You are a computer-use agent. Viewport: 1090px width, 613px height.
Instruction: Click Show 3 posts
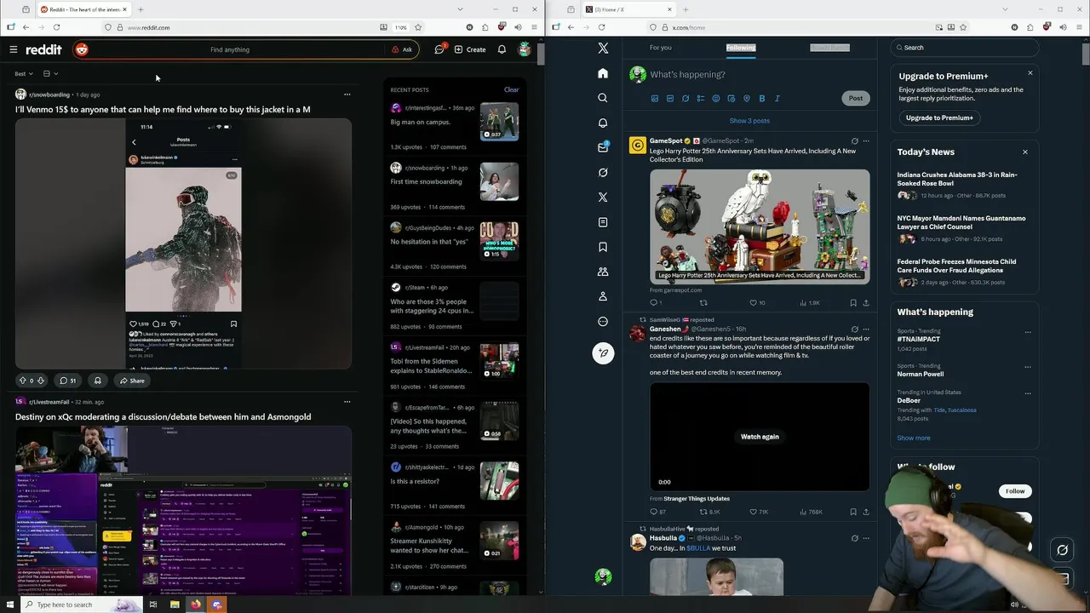coord(749,121)
